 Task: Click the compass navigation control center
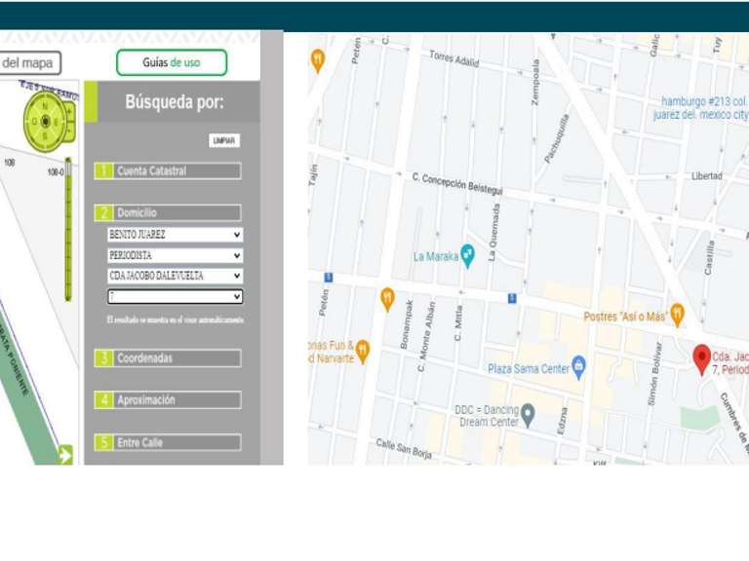coord(46,122)
